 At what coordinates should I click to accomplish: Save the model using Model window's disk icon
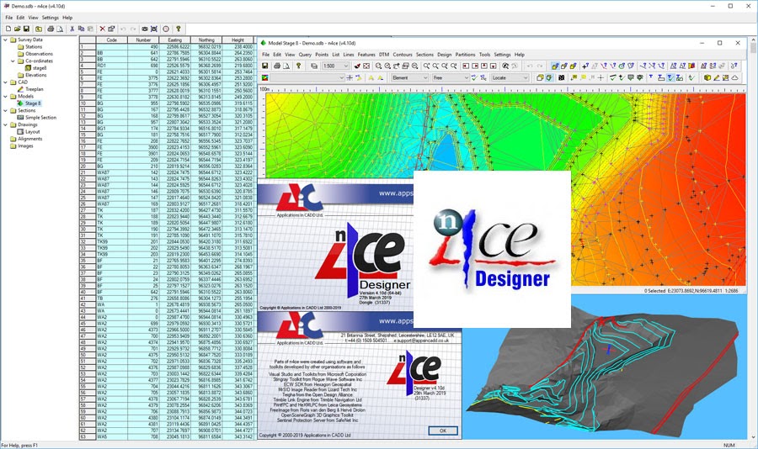(x=265, y=66)
